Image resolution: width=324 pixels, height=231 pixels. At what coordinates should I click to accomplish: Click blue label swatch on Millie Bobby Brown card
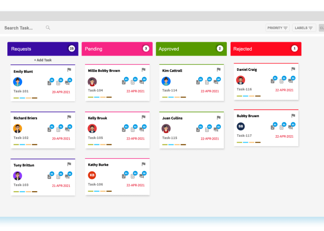coord(97,97)
